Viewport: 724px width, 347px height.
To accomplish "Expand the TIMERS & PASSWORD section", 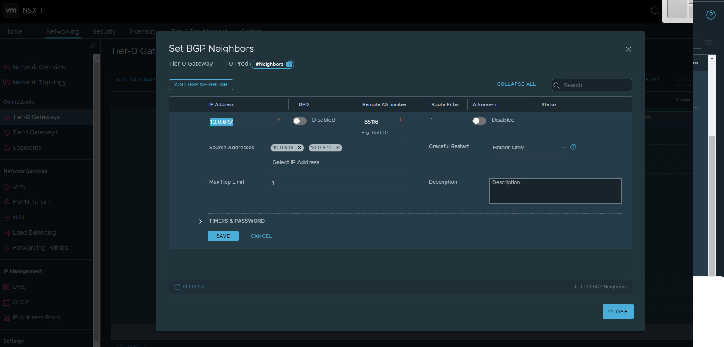I will click(x=201, y=221).
